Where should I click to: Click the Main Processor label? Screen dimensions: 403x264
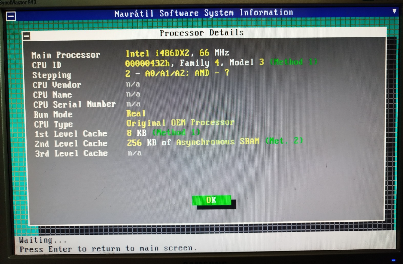(66, 55)
